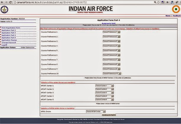
Task: Click the LogOff link
Action: (4, 45)
